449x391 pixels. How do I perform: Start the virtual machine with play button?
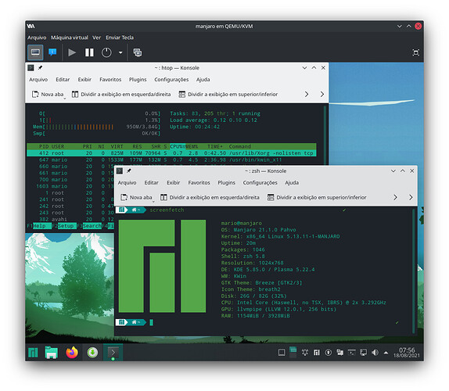[x=72, y=52]
